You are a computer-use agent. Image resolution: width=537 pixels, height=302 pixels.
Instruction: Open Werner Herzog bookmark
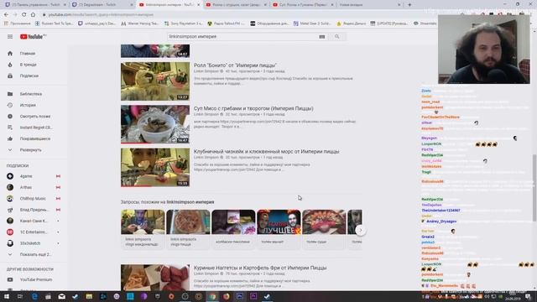point(139,23)
